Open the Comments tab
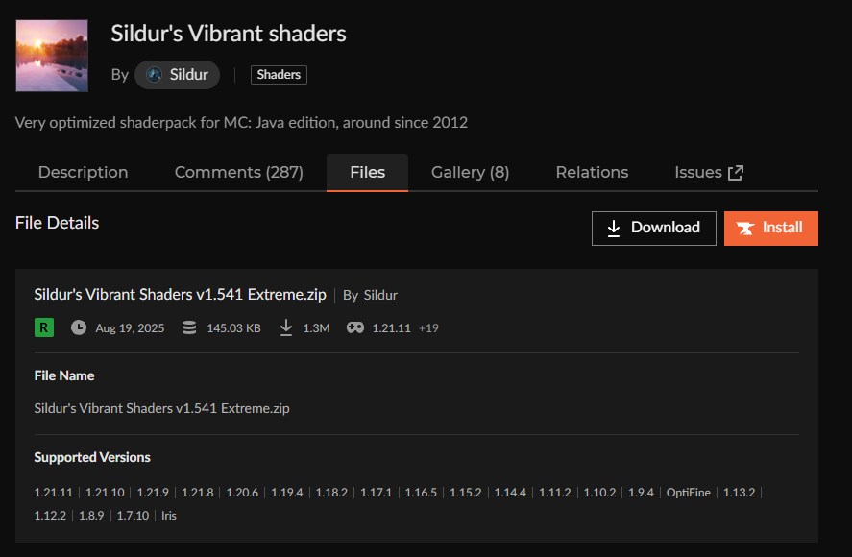The height and width of the screenshot is (557, 852). (238, 172)
